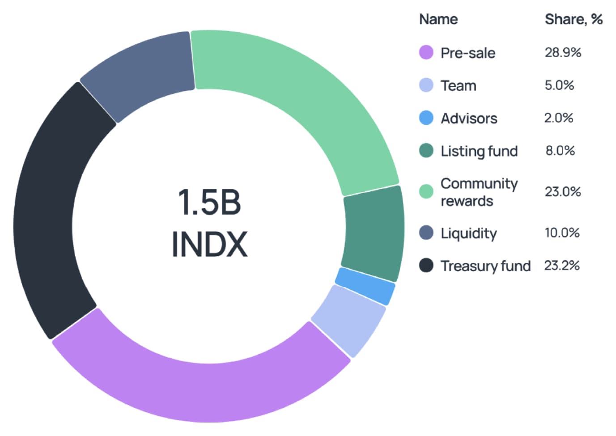The height and width of the screenshot is (436, 616).
Task: Click the INDX label in chart center
Action: pos(209,244)
